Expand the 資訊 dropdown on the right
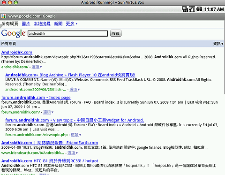Viewport: 225px width, 175px height. [218, 44]
